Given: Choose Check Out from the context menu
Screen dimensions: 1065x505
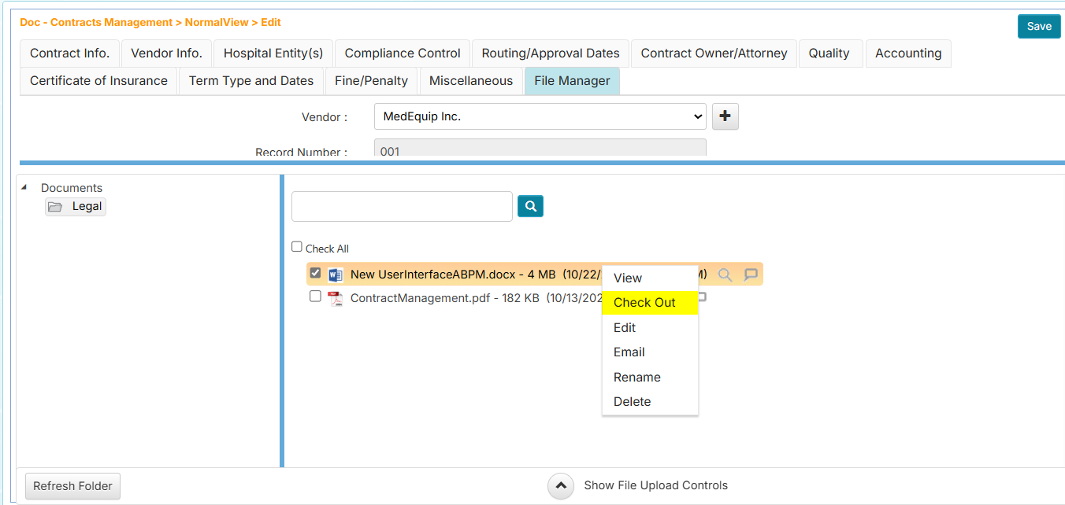Looking at the screenshot, I should pyautogui.click(x=644, y=303).
